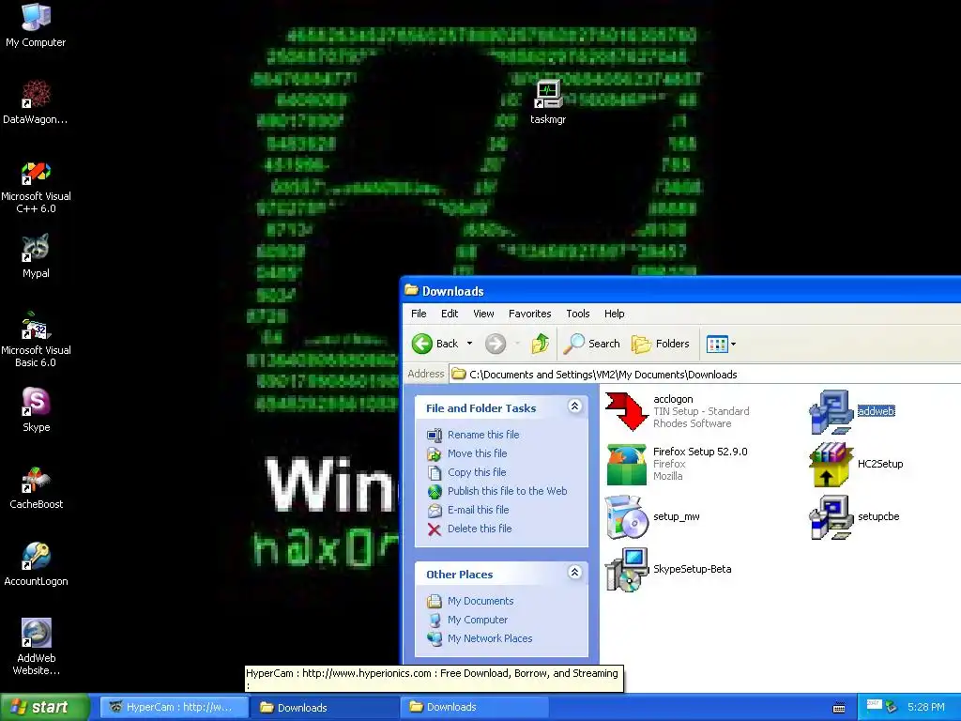This screenshot has height=721, width=961.
Task: Open My Computer desktop icon
Action: click(x=37, y=25)
